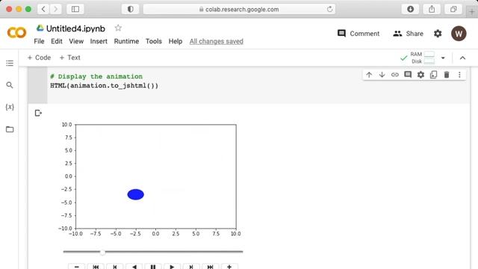Open the Tools menu

[x=153, y=41]
